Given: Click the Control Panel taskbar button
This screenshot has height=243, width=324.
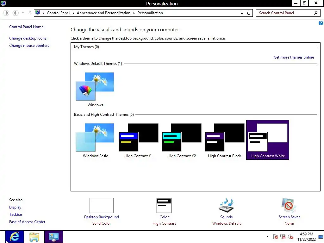Looking at the screenshot, I should [x=54, y=237].
